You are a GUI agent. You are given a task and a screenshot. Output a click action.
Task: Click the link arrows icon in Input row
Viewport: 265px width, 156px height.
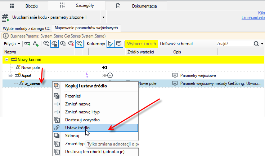(x=104, y=75)
